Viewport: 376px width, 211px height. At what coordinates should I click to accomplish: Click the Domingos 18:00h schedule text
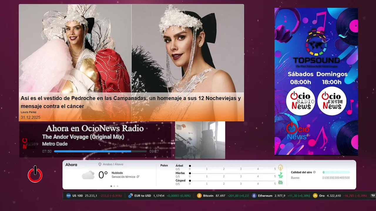[x=332, y=78]
